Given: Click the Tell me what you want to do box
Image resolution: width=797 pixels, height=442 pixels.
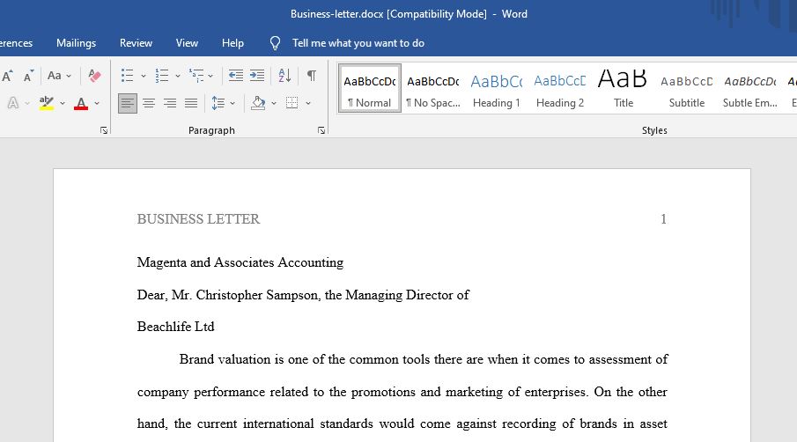Looking at the screenshot, I should pyautogui.click(x=358, y=43).
